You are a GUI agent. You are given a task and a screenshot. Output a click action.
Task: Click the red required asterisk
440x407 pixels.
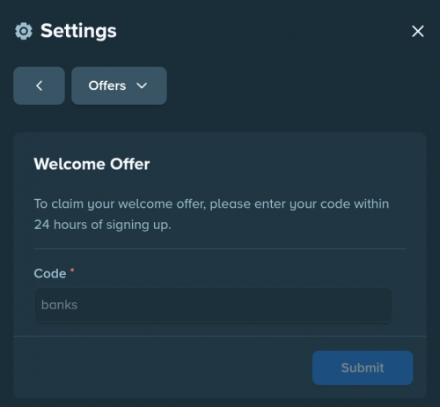[x=72, y=270]
